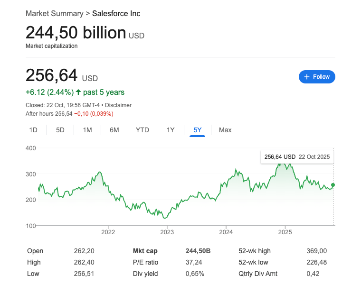
Task: Click the green up arrow icon
Action: [78, 92]
